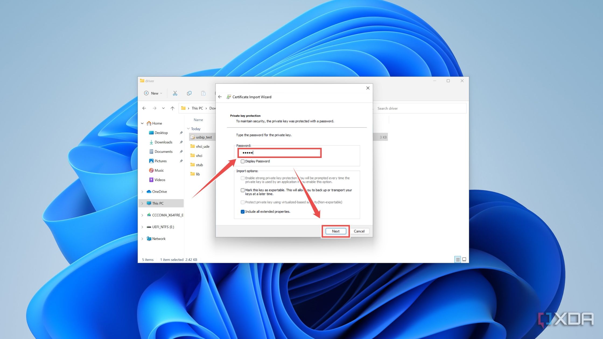This screenshot has width=603, height=339.
Task: Collapse the Today file group
Action: tap(188, 129)
